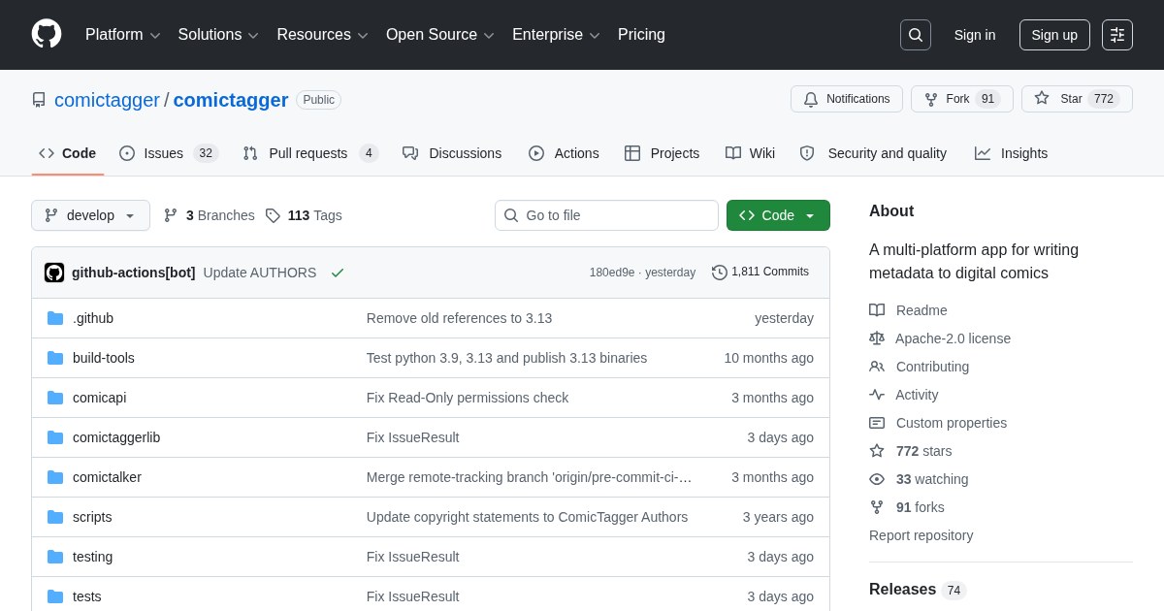Click the comictaggerlib folder icon
Screen dimensions: 1164x611
(x=55, y=437)
